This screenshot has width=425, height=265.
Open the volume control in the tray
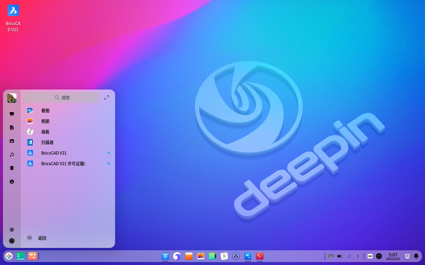click(340, 256)
